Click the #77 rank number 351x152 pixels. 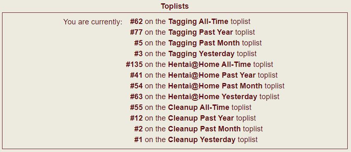click(x=136, y=32)
